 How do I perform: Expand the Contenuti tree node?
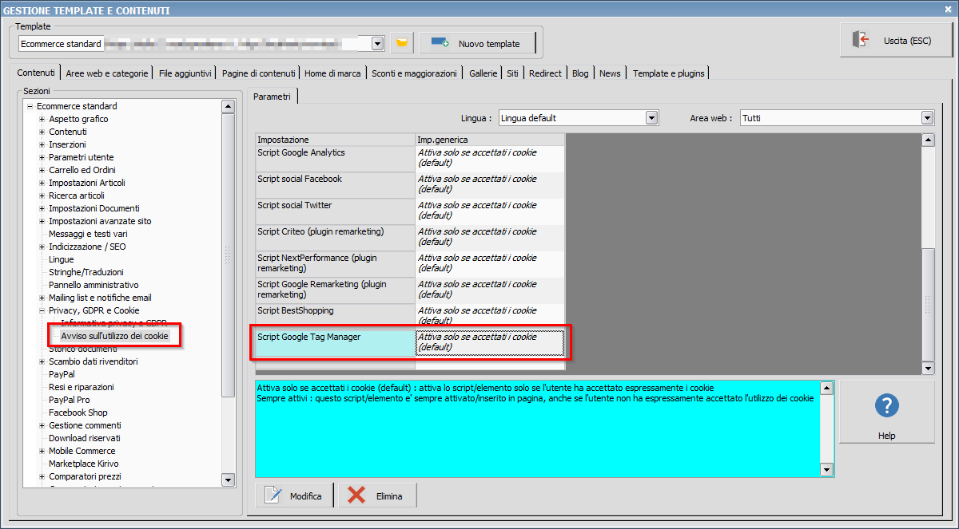point(42,132)
